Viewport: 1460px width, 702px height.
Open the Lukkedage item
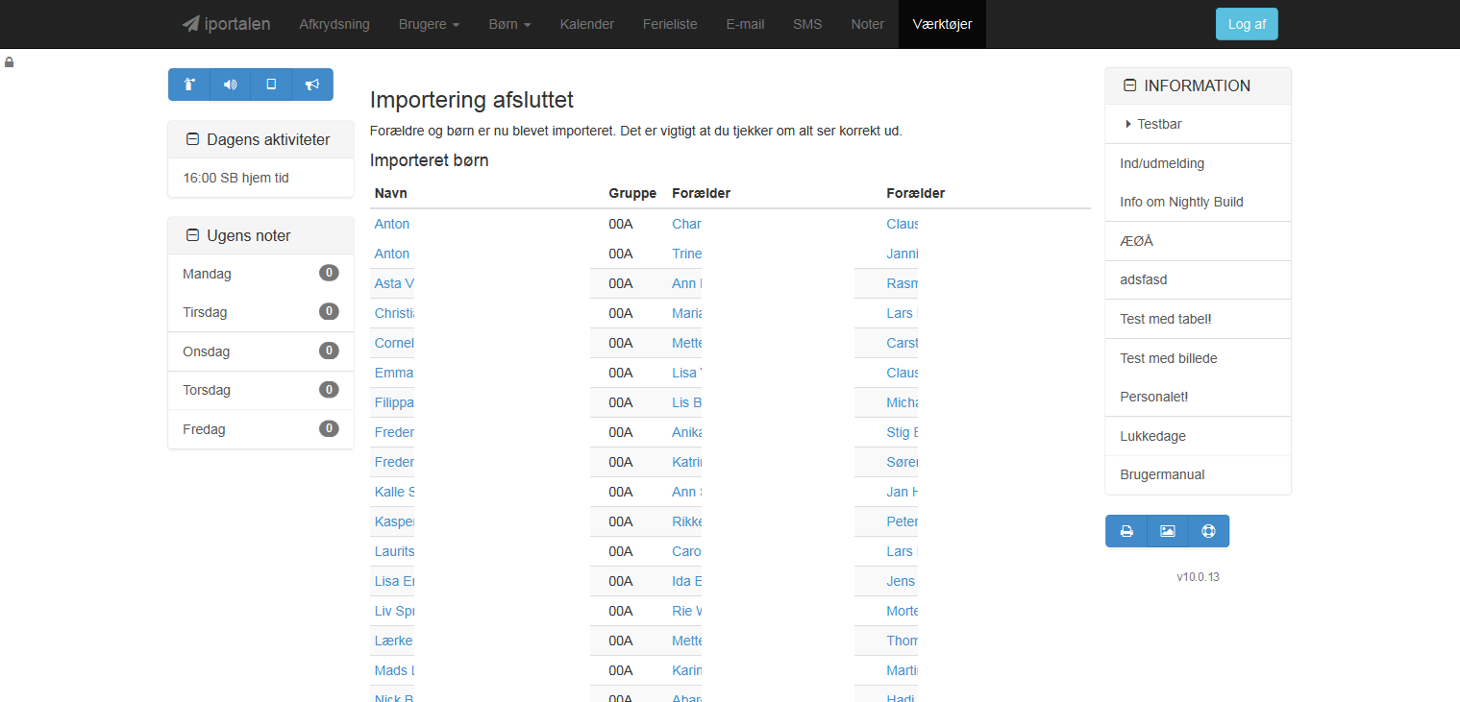[x=1198, y=436]
